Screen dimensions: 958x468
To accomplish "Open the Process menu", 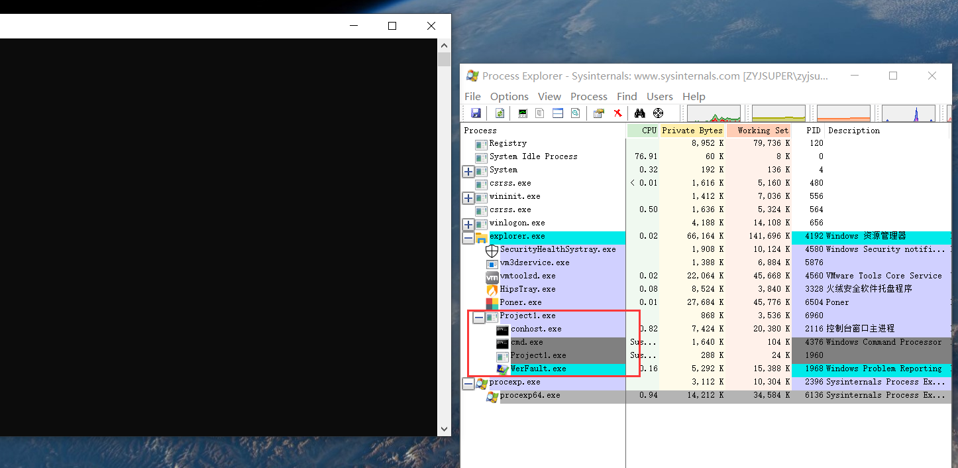I will coord(589,97).
